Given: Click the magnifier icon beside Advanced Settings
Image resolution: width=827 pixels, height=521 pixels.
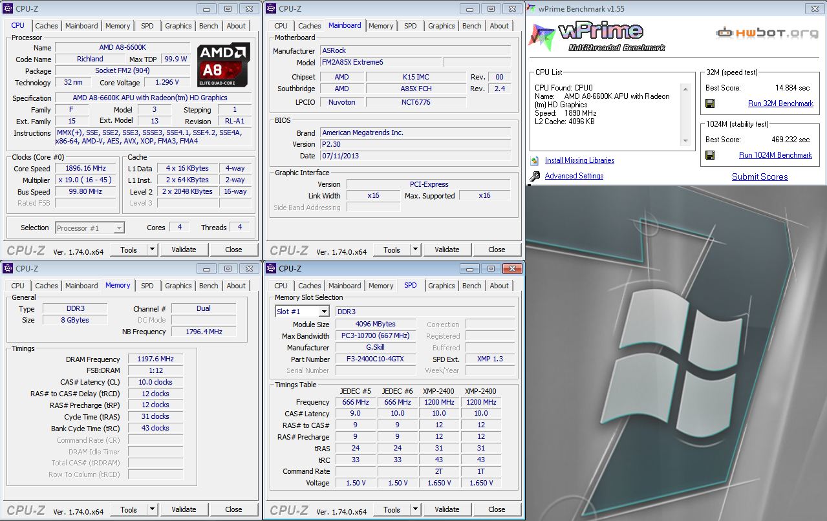Looking at the screenshot, I should 535,176.
